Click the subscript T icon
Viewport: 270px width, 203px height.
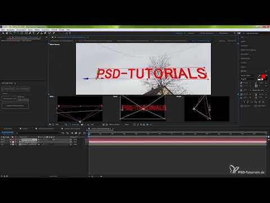tap(263, 102)
